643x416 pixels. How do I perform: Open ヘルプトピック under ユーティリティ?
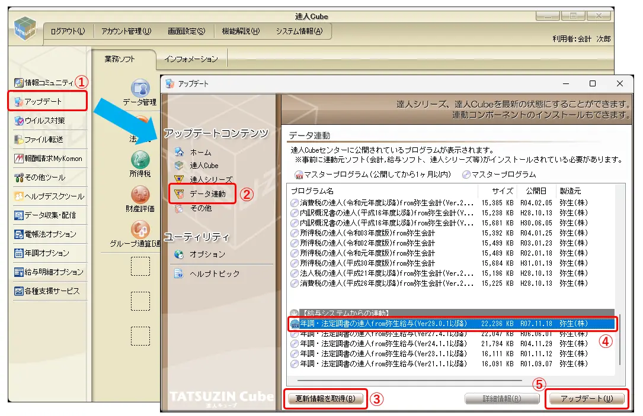214,274
